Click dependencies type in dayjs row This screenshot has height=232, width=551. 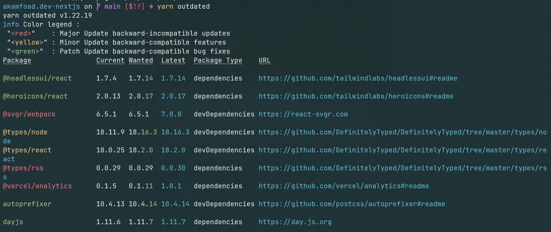click(x=218, y=222)
